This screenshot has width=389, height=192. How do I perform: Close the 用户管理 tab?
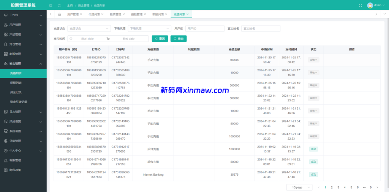81,14
